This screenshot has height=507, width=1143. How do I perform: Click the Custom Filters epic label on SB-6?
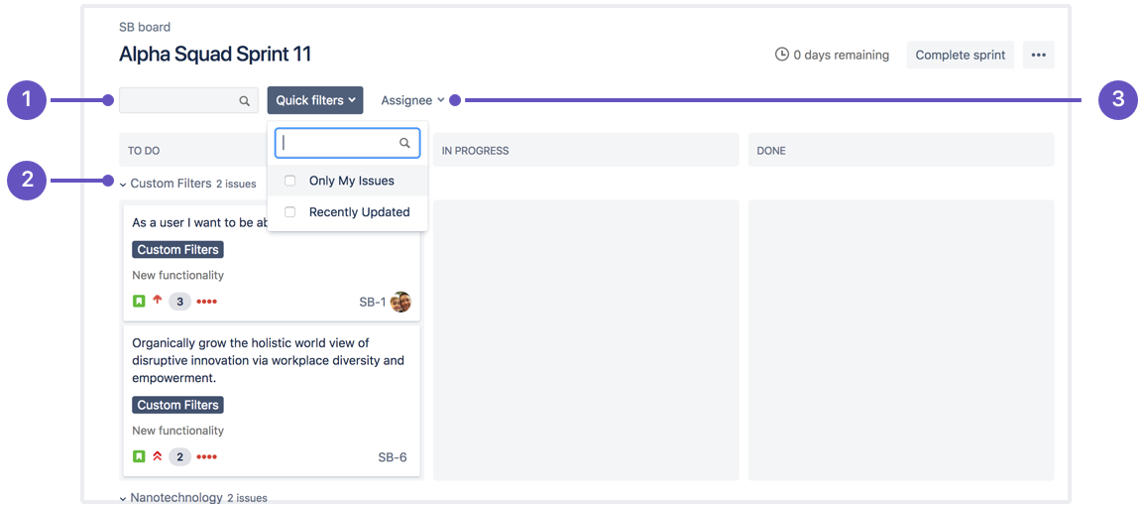(177, 405)
